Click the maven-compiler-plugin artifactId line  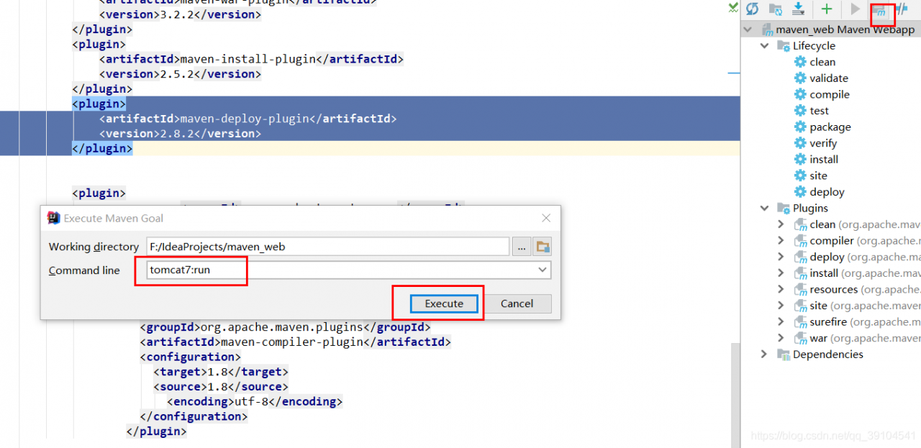click(x=295, y=342)
